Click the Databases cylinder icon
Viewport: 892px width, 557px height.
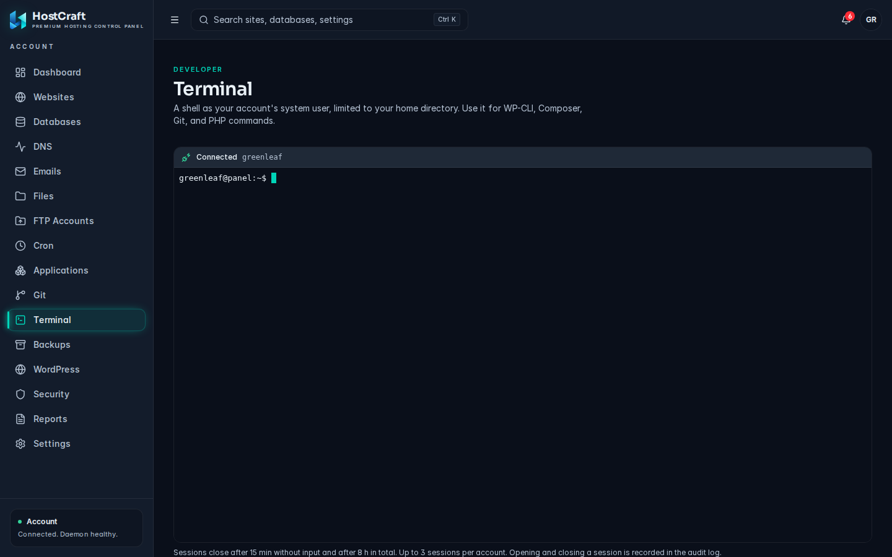click(20, 122)
